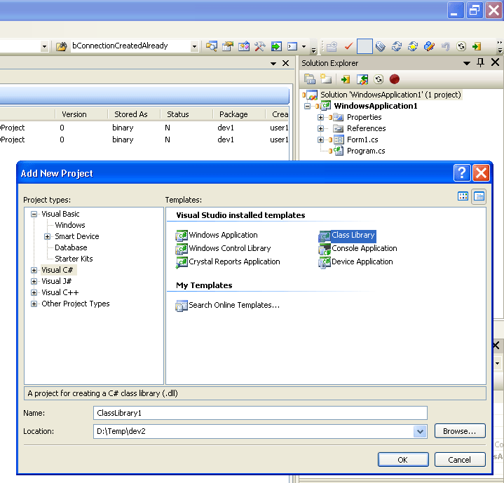504x483 pixels.
Task: Sort by the Package column header
Action: (x=239, y=114)
